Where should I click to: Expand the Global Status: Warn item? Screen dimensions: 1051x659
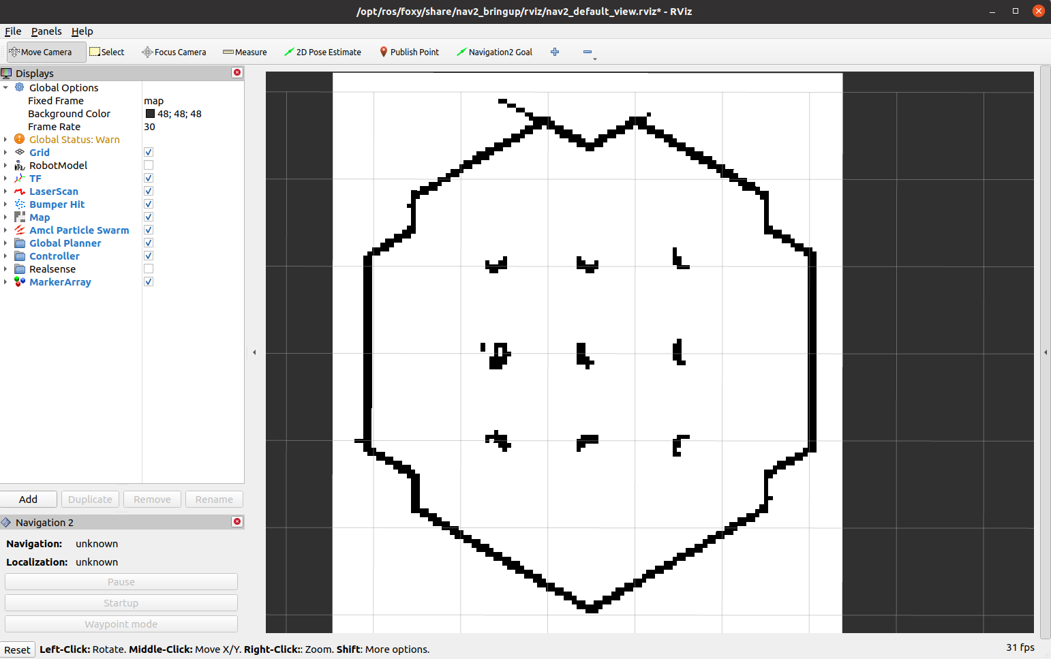5,140
